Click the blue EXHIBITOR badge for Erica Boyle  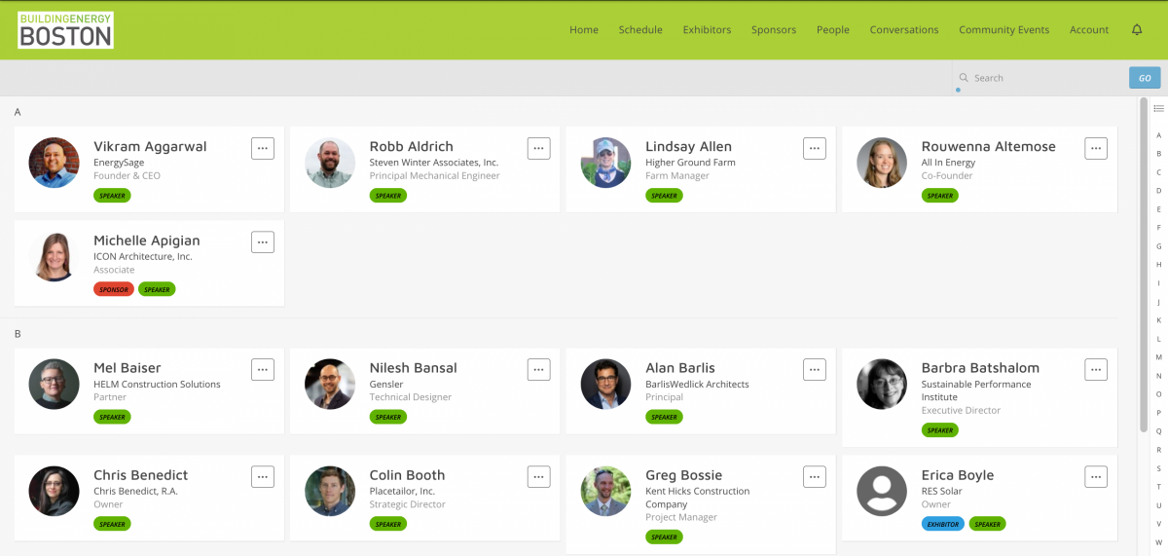pos(943,524)
